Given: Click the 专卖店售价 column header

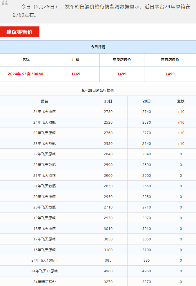Looking at the screenshot, I should click(x=122, y=60).
